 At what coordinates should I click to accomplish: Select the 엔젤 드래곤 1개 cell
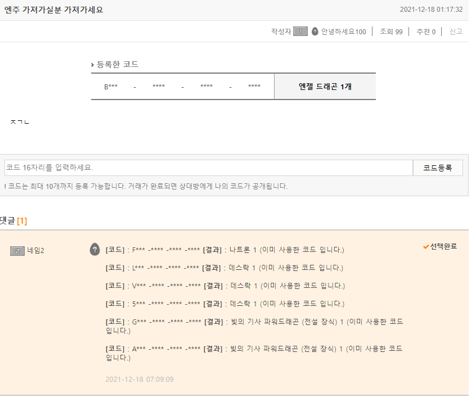(x=325, y=87)
